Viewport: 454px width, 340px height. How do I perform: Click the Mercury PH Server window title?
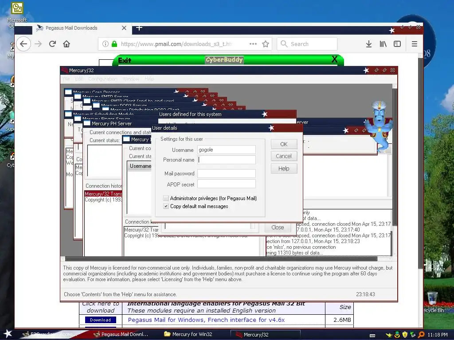(x=112, y=124)
